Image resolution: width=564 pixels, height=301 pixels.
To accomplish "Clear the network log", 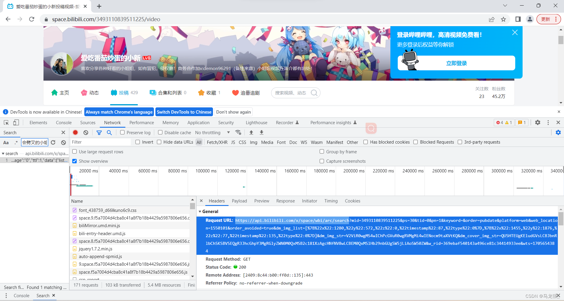I will pyautogui.click(x=86, y=133).
